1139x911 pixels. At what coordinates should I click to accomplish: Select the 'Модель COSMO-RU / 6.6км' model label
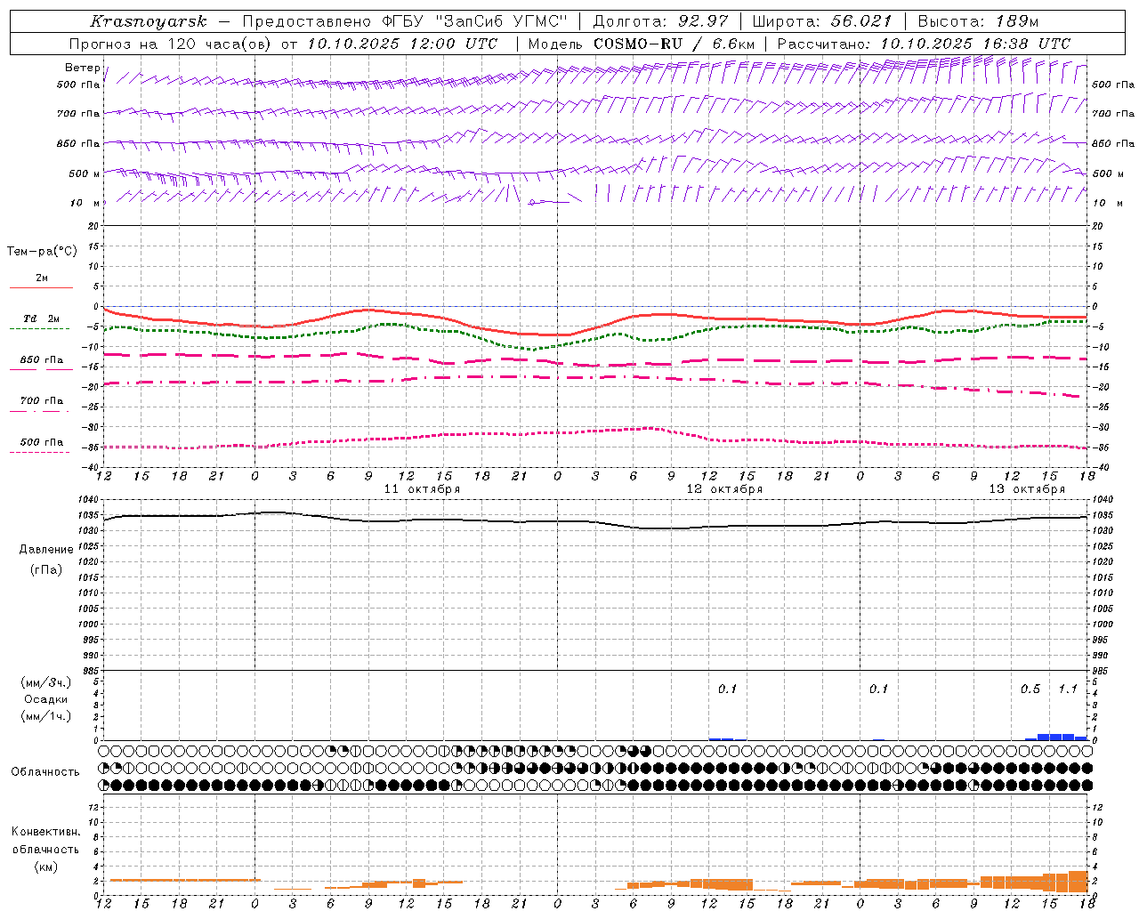[642, 44]
